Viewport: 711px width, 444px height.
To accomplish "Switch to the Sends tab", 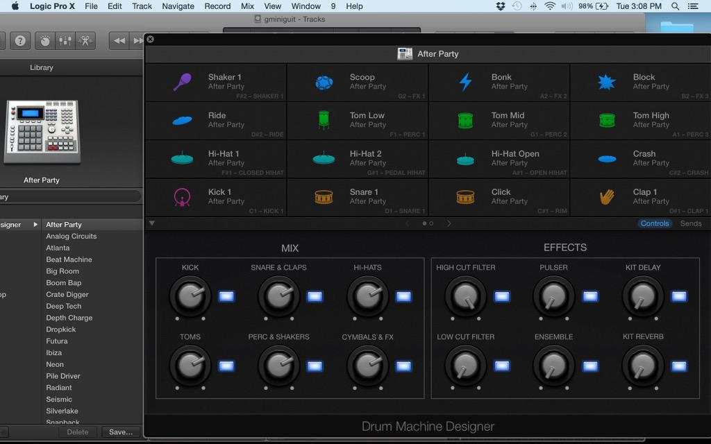I will (x=691, y=223).
